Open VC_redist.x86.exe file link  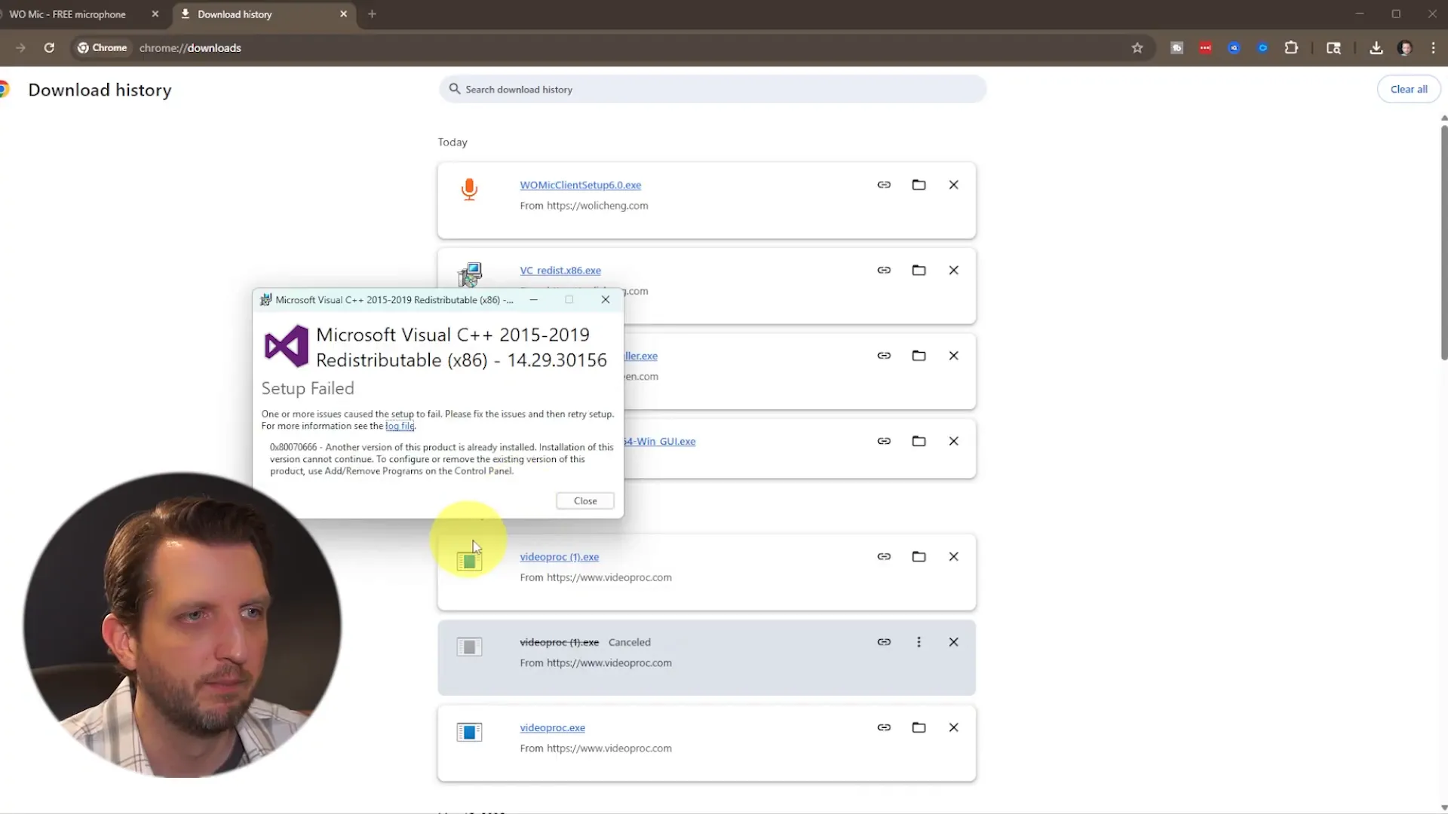click(560, 270)
